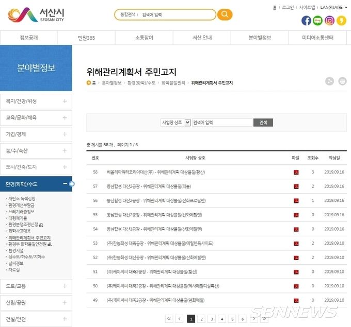Click 화학물질관리 in breadcrumb
The image size is (351, 327).
click(173, 83)
